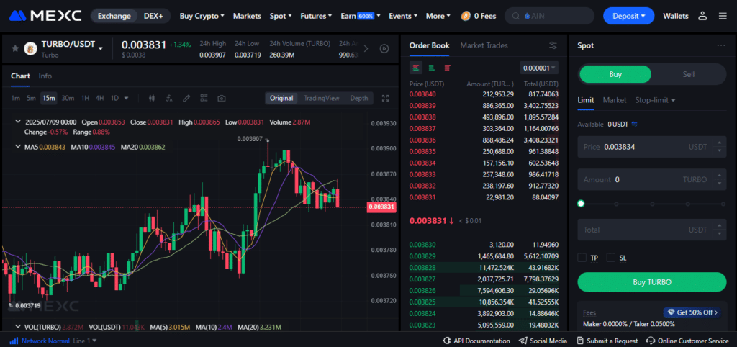The height and width of the screenshot is (347, 737).
Task: Switch chart mode to Depth
Action: (x=359, y=99)
